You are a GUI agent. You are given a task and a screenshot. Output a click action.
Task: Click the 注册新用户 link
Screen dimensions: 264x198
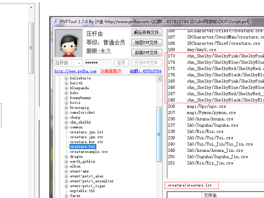(110, 71)
